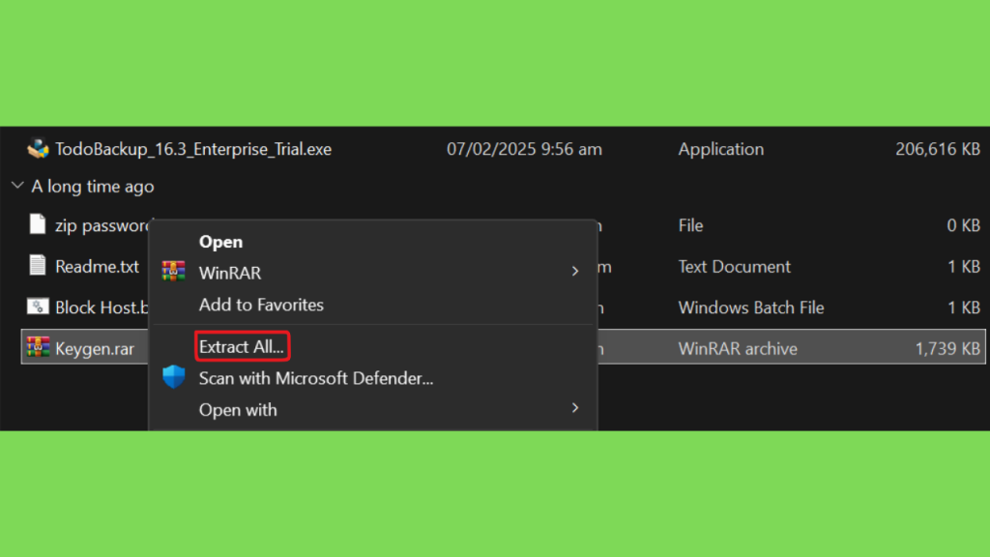990x557 pixels.
Task: Open the WinRAR context menu entry
Action: (230, 273)
